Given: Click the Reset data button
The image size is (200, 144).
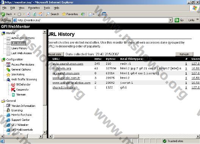Looking at the screenshot, I should coord(56,54).
